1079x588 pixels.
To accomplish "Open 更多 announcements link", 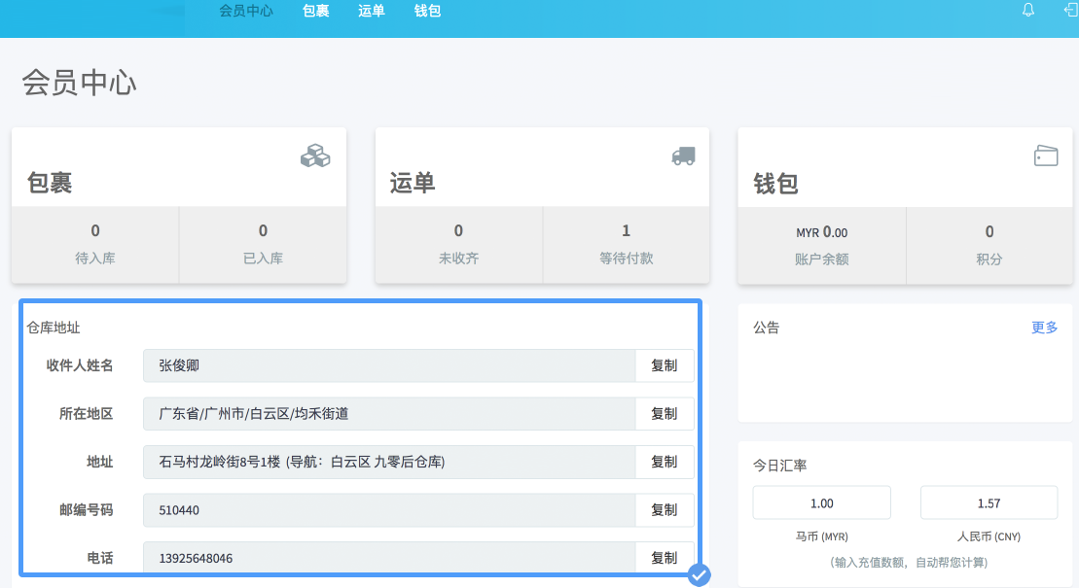I will pos(1044,328).
